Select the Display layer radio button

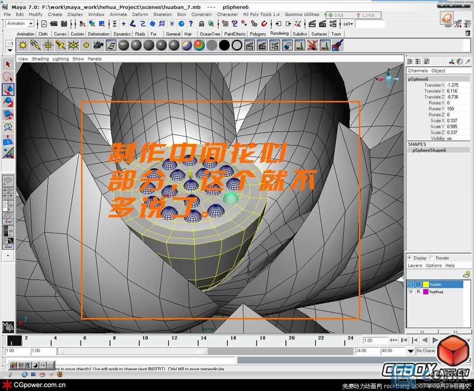click(x=410, y=258)
